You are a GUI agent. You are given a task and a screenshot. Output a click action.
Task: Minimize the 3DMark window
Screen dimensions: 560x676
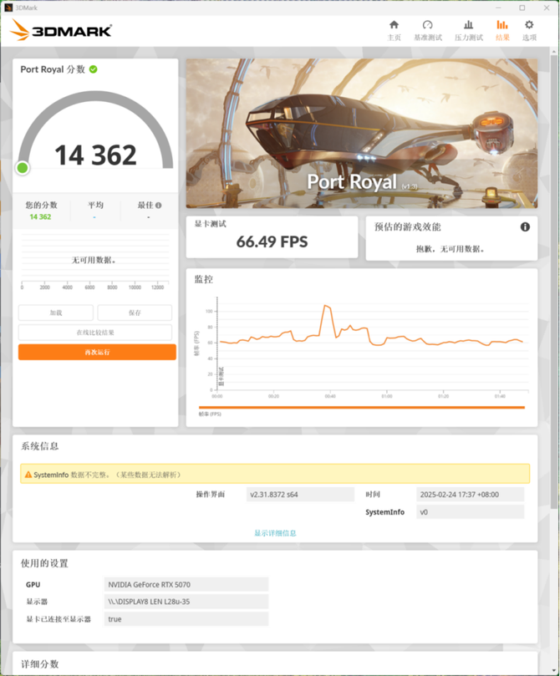(x=498, y=8)
